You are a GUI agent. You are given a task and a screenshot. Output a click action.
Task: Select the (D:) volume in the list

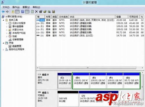click(x=42, y=23)
